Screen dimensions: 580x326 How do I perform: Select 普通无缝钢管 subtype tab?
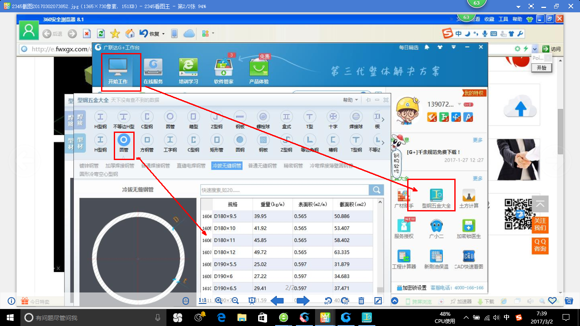click(262, 166)
